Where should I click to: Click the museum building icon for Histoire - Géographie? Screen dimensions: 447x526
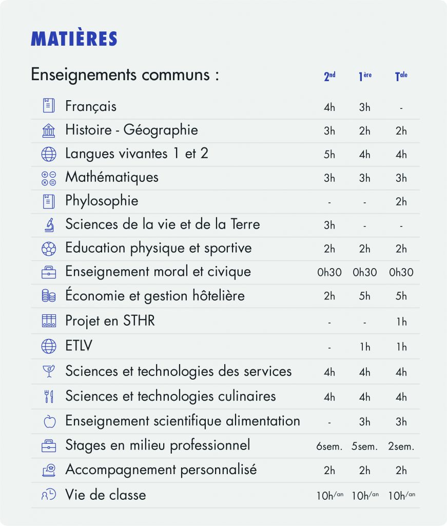48,130
